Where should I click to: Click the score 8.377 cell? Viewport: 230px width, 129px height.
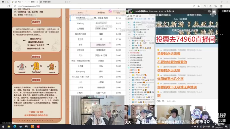(x=118, y=29)
